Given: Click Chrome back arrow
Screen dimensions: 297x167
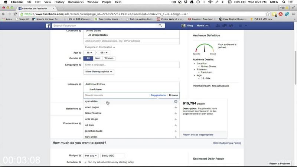Looking at the screenshot, I should [4, 14].
